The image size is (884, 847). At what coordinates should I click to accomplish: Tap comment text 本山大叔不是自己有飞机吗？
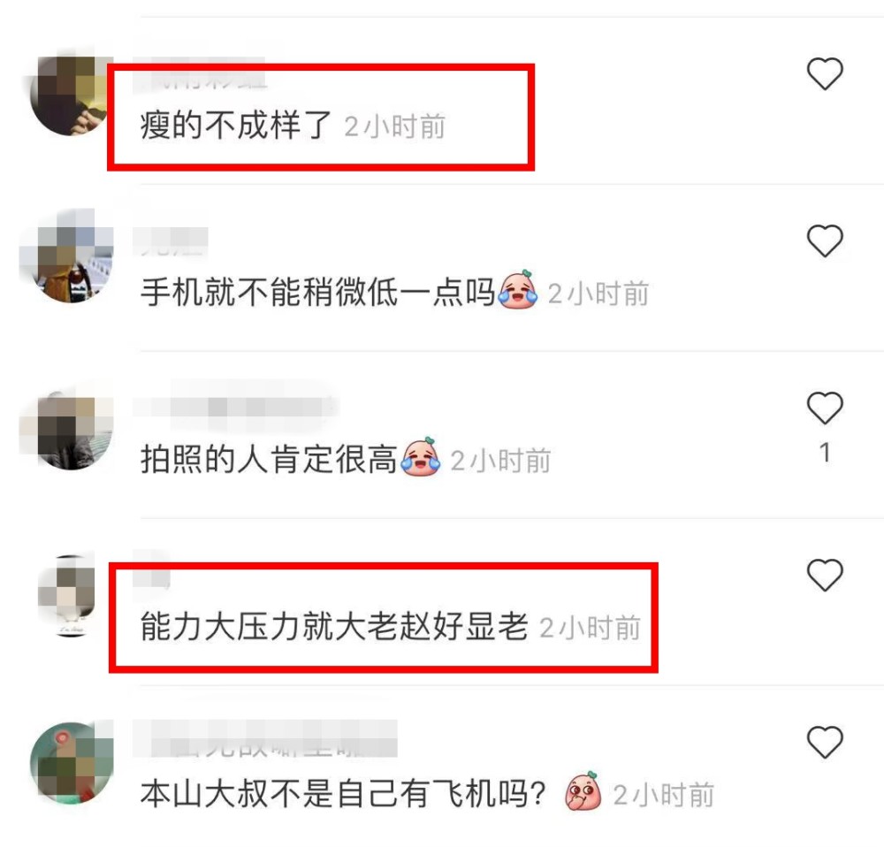click(343, 793)
